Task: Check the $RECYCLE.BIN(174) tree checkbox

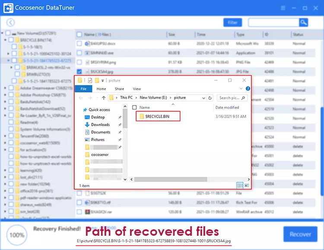Action: pyautogui.click(x=11, y=40)
